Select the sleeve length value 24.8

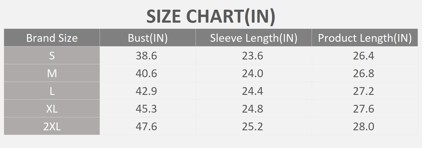252,109
